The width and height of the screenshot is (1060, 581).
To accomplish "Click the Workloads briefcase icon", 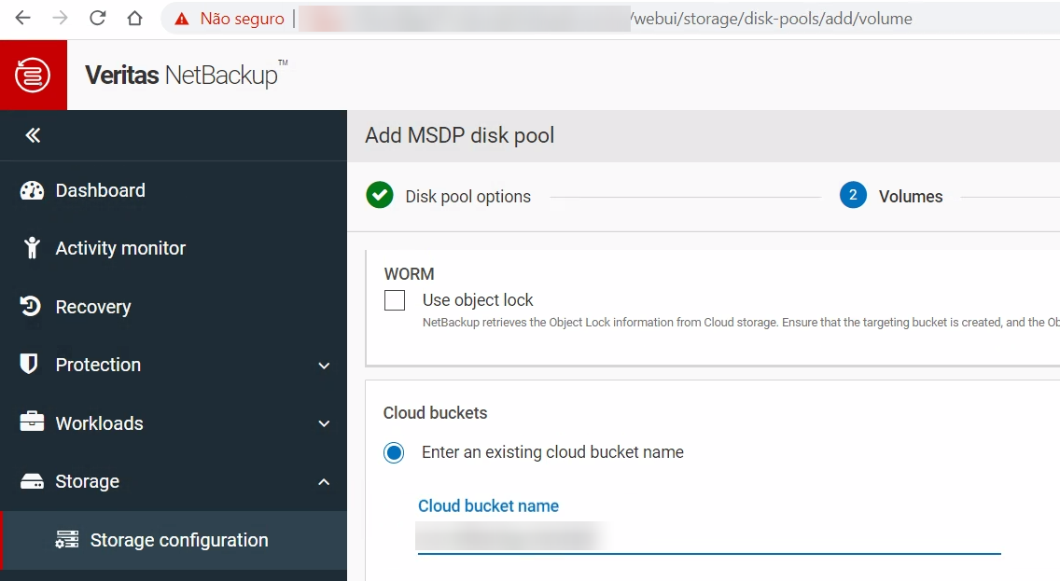I will pyautogui.click(x=32, y=422).
